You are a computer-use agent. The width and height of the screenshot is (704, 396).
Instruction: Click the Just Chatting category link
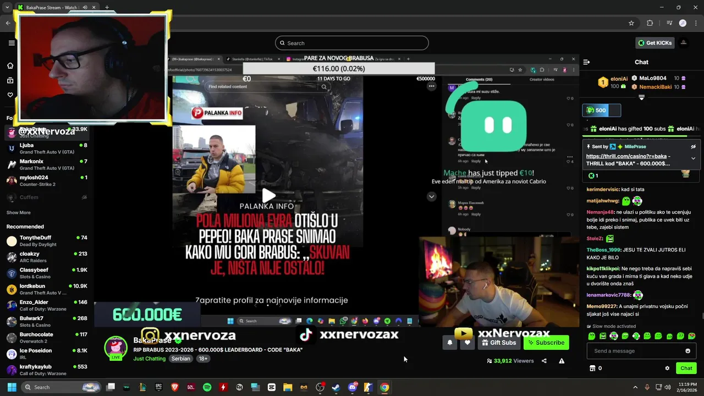click(149, 359)
